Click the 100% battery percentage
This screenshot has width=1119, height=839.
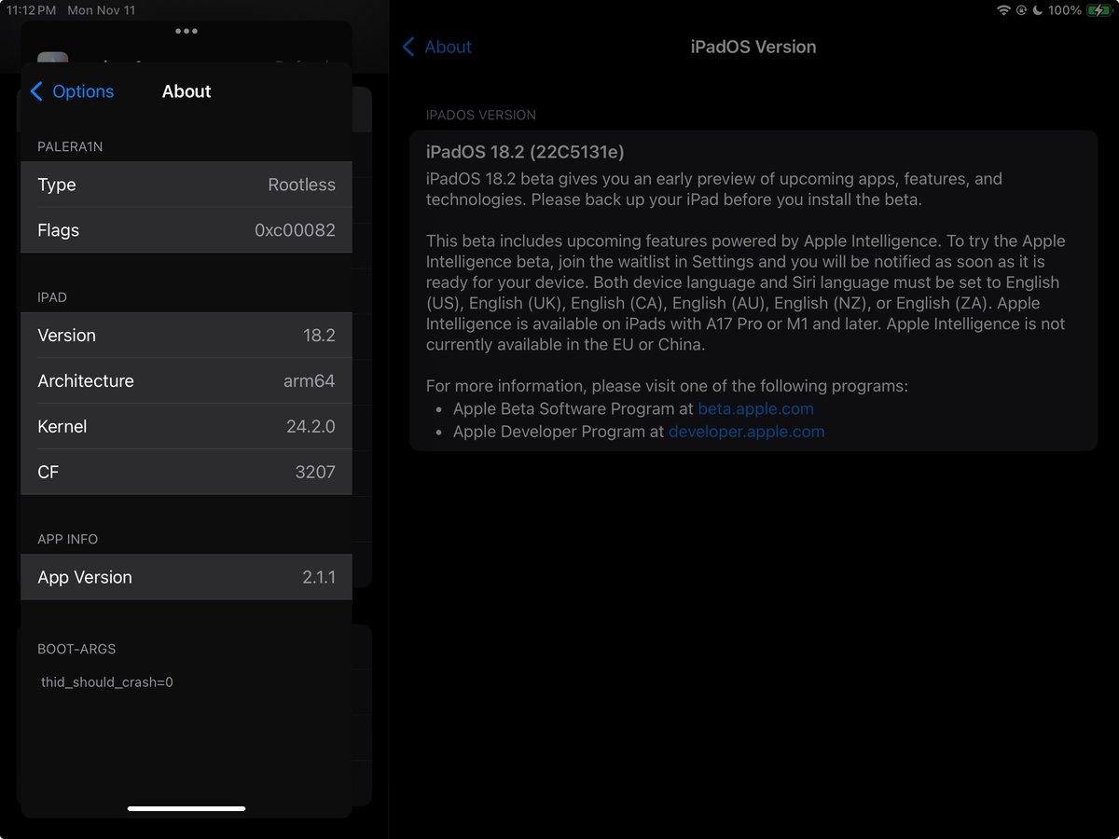click(x=1064, y=10)
